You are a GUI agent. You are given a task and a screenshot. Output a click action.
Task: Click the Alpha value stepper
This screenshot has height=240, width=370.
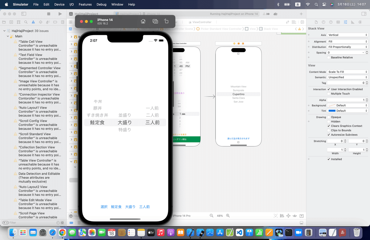click(x=367, y=100)
